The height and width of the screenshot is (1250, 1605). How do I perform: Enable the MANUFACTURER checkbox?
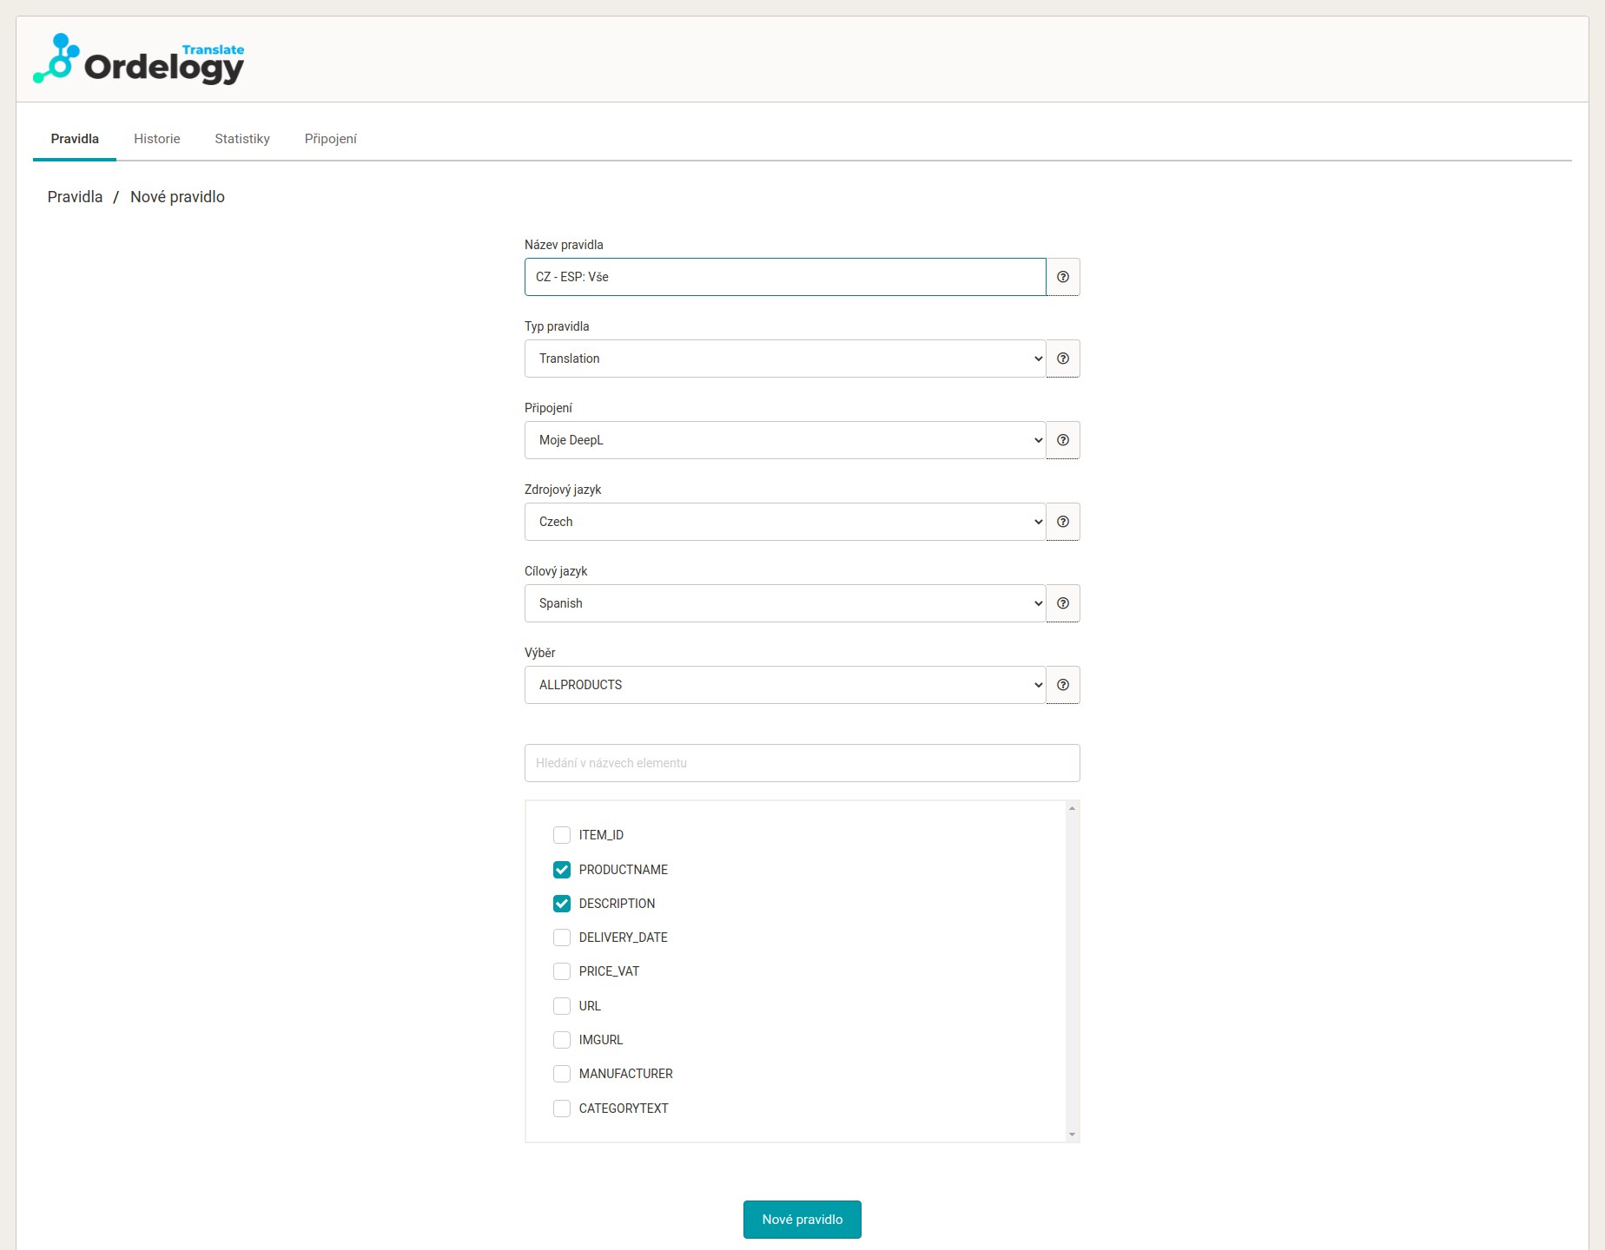pos(562,1074)
